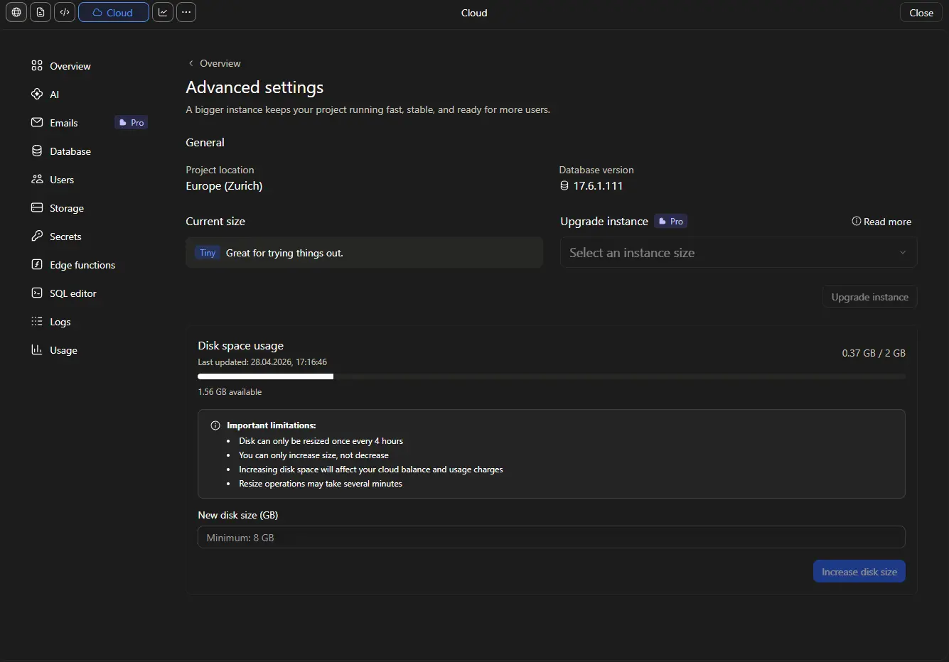Click the Upgrade instance button

pyautogui.click(x=869, y=296)
